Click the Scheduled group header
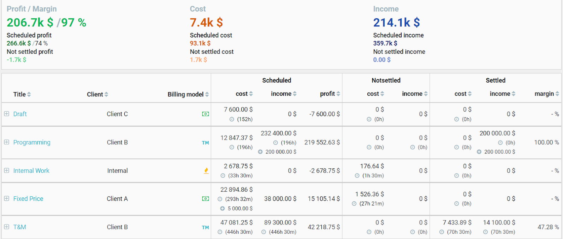 (x=277, y=80)
